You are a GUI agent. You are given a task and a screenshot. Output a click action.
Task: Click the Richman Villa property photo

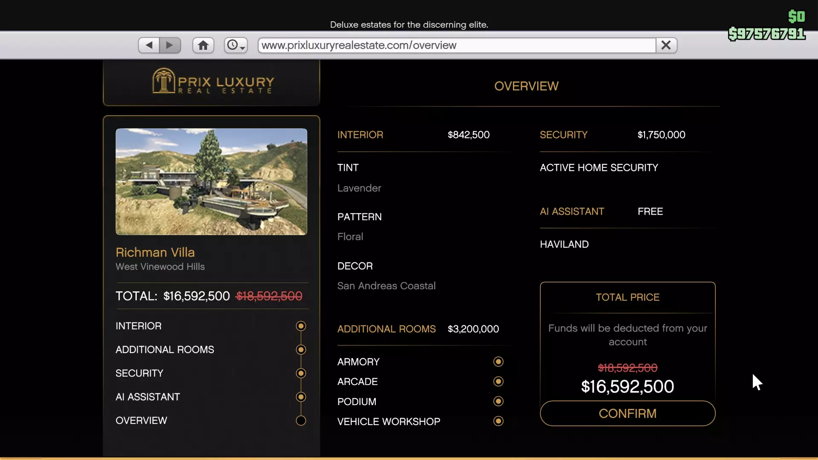click(x=211, y=182)
